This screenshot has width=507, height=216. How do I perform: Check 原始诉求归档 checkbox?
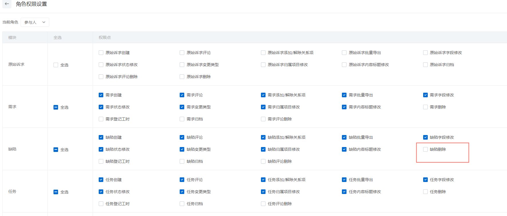425,65
